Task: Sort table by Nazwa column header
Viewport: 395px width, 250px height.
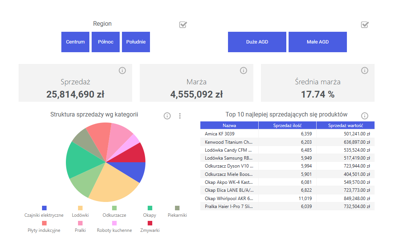Action: pos(229,125)
